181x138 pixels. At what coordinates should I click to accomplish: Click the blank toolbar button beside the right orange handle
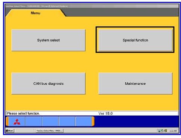(x=84, y=122)
